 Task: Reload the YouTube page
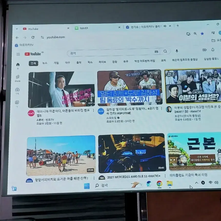coord(33,37)
